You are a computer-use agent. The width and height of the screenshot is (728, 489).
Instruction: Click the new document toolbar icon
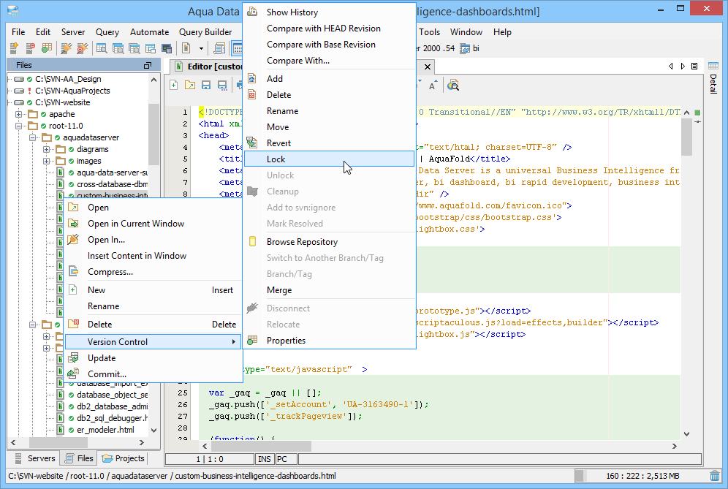tap(186, 48)
